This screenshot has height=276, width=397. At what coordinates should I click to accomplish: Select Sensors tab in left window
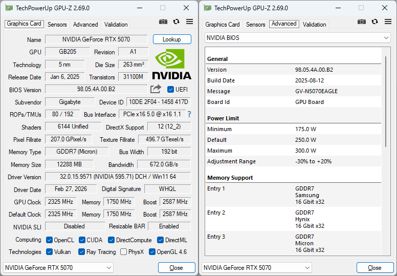point(57,25)
